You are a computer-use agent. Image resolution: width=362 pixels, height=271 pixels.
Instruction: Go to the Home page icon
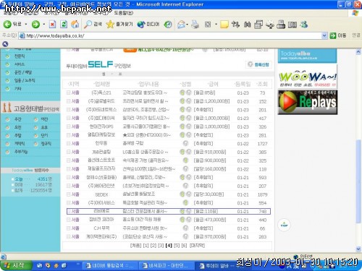click(x=75, y=24)
